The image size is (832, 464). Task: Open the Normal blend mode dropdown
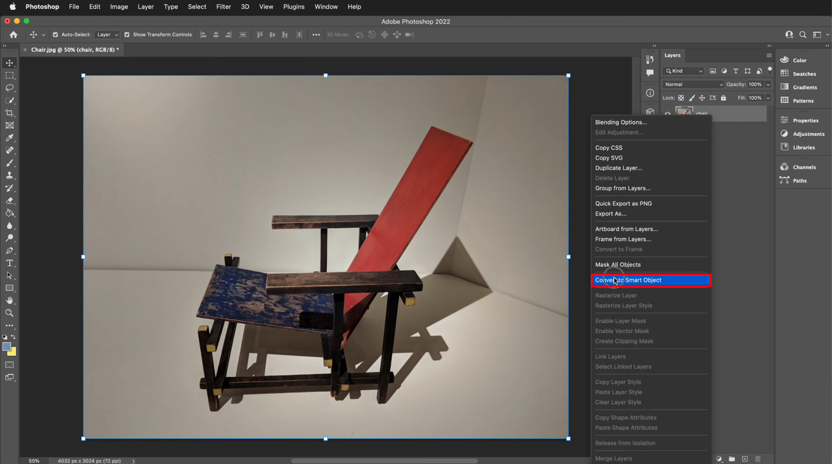tap(694, 84)
